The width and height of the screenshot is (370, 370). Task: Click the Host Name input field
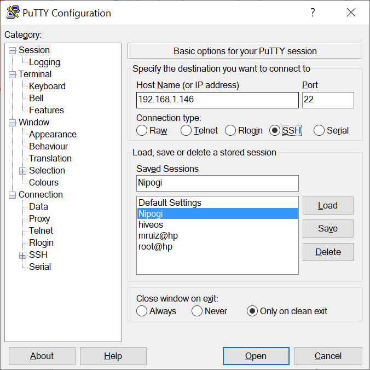(217, 100)
